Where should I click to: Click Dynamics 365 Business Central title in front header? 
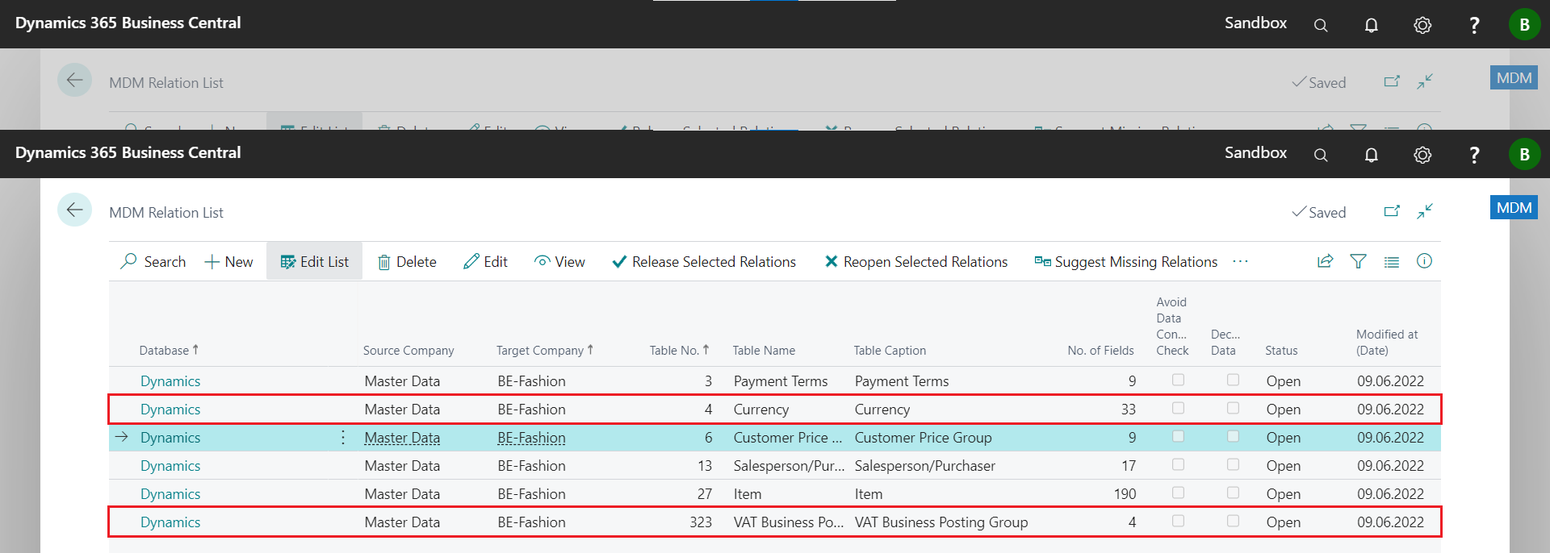click(128, 152)
